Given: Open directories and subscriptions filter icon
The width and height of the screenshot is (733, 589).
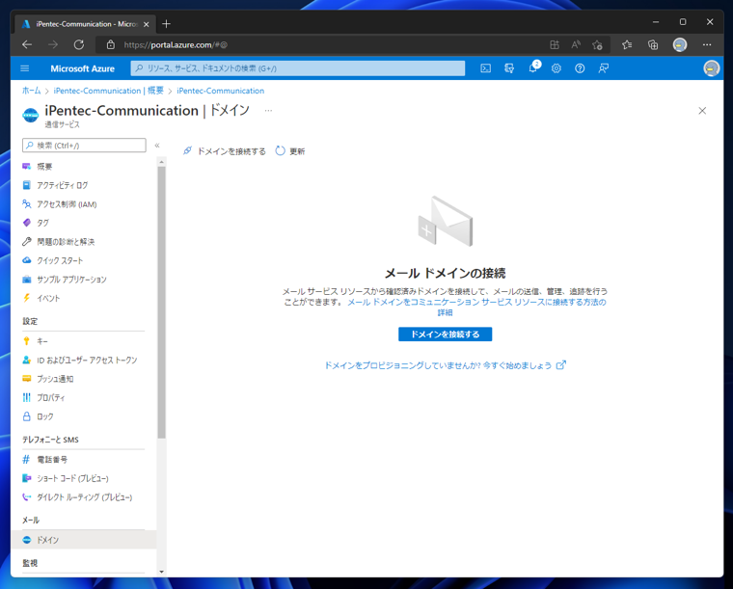Looking at the screenshot, I should [x=509, y=68].
